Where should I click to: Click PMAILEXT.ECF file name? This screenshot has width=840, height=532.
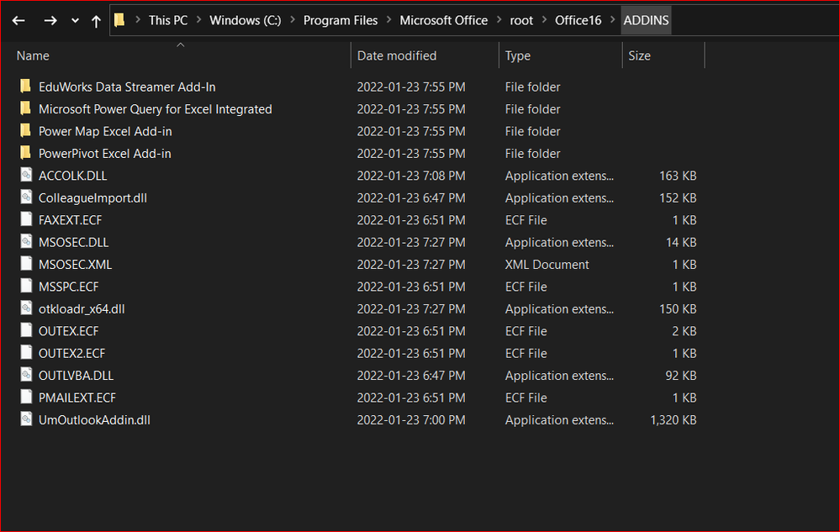pos(77,398)
